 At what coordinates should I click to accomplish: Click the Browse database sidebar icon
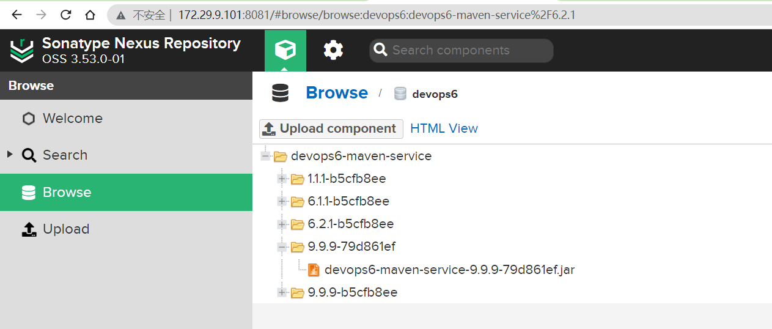[29, 192]
